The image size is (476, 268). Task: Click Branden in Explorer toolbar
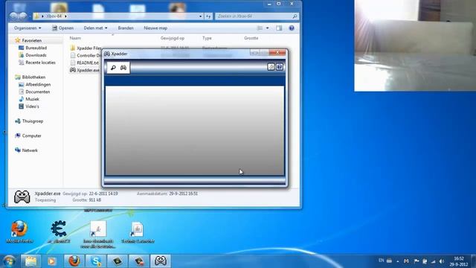click(x=126, y=28)
